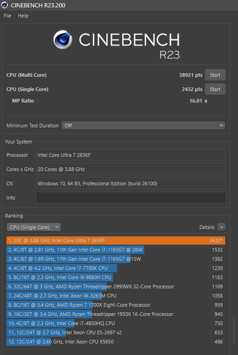This screenshot has height=355, width=238.
Task: Expand the Details chevron button
Action: 221,227
